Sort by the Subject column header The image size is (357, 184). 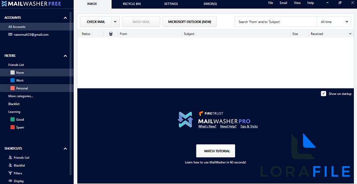click(x=189, y=34)
